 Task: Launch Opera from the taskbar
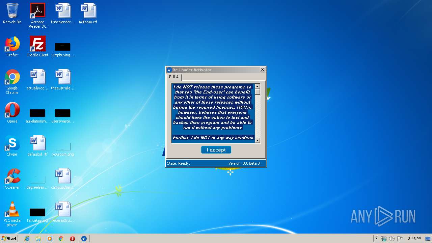point(72,239)
